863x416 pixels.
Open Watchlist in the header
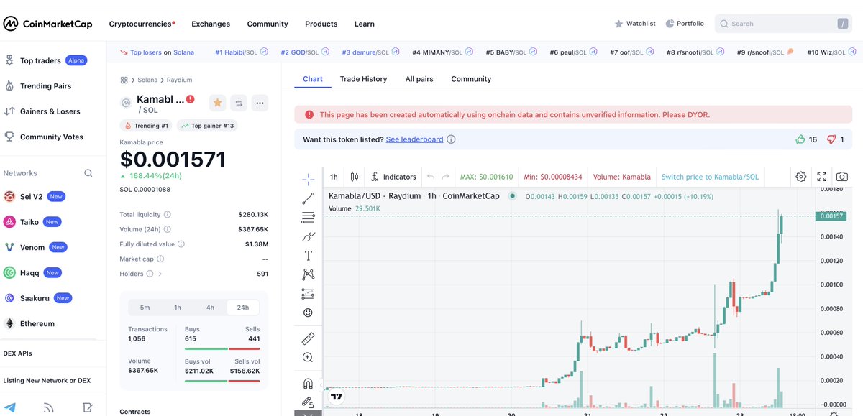[x=634, y=24]
